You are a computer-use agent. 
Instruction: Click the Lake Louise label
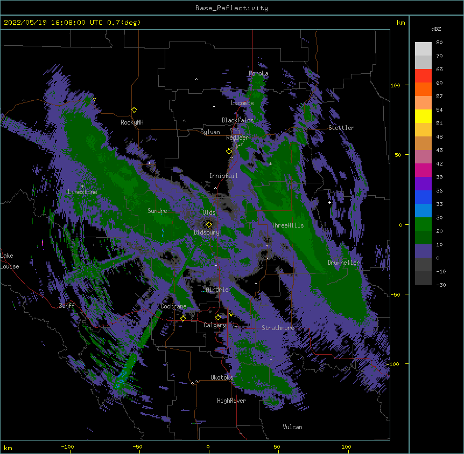pos(9,261)
